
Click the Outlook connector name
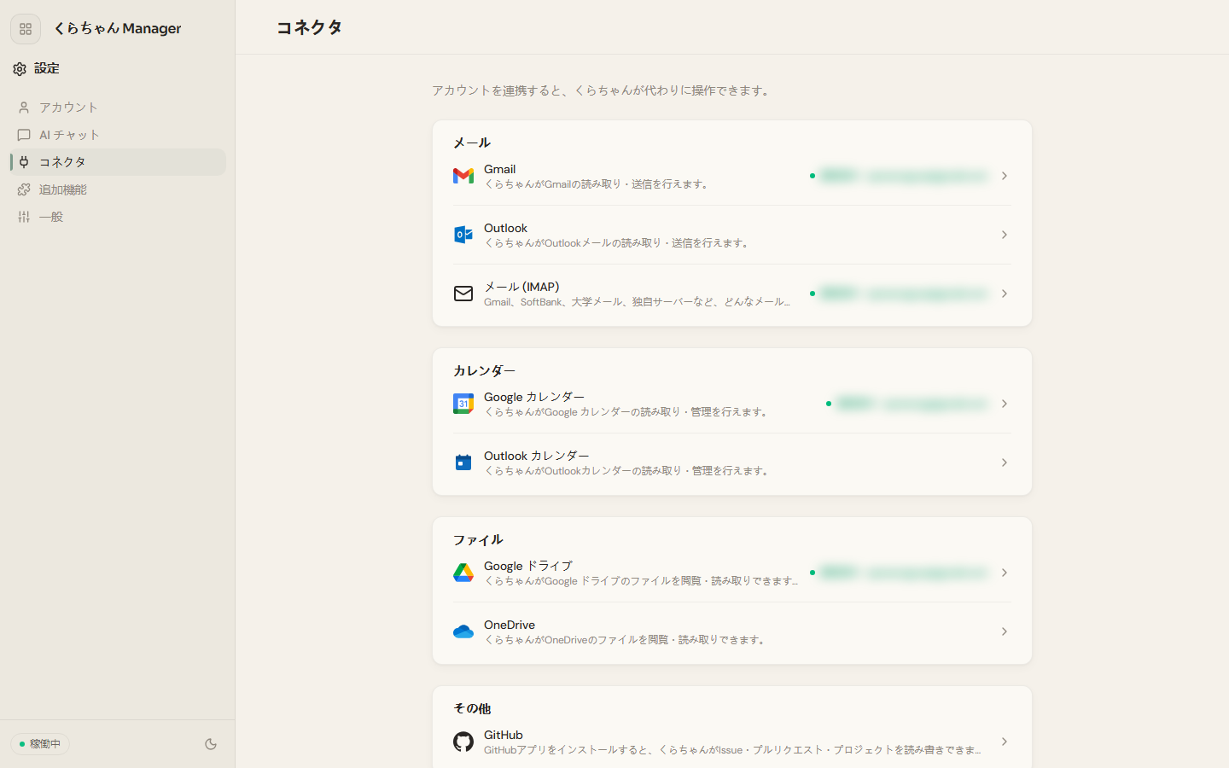505,228
